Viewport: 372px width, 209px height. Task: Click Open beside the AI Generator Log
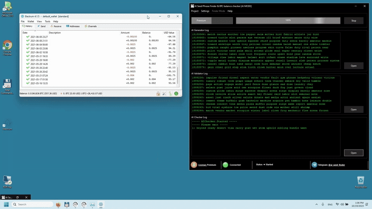point(353,66)
